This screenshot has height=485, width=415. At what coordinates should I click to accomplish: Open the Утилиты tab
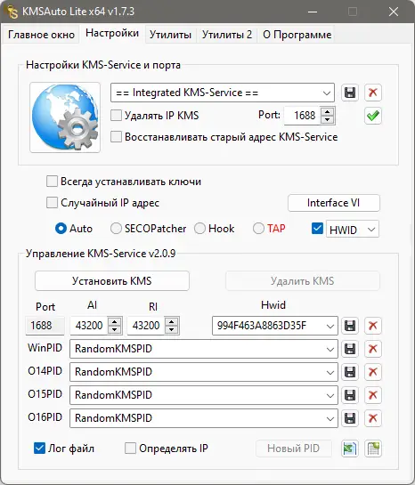pyautogui.click(x=170, y=35)
